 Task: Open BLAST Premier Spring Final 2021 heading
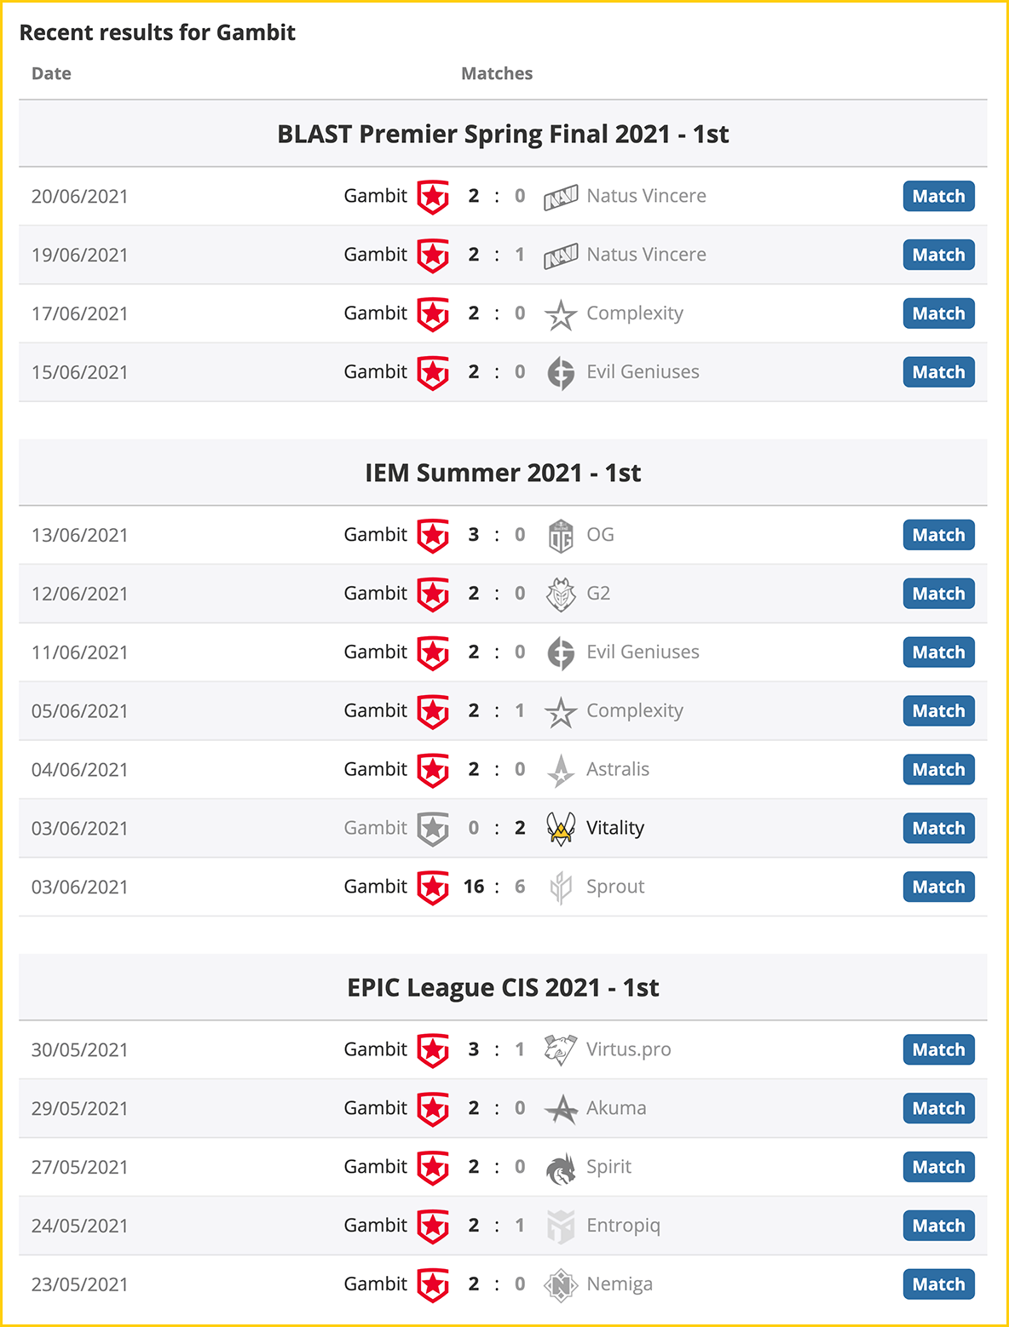click(x=503, y=134)
